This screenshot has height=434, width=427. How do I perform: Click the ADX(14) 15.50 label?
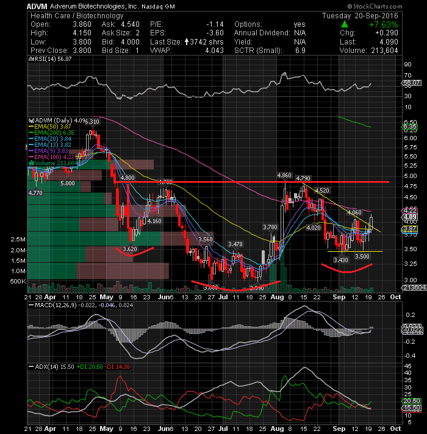[54, 367]
